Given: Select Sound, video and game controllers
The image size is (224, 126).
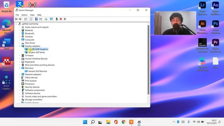Looking at the screenshot, I should (x=41, y=97).
